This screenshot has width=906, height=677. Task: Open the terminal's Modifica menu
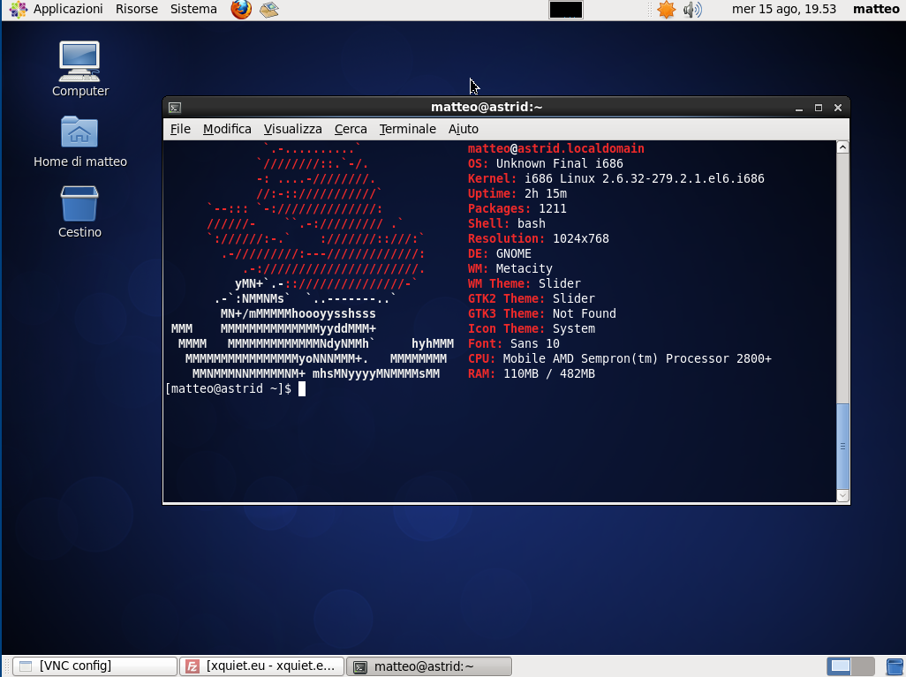click(227, 129)
